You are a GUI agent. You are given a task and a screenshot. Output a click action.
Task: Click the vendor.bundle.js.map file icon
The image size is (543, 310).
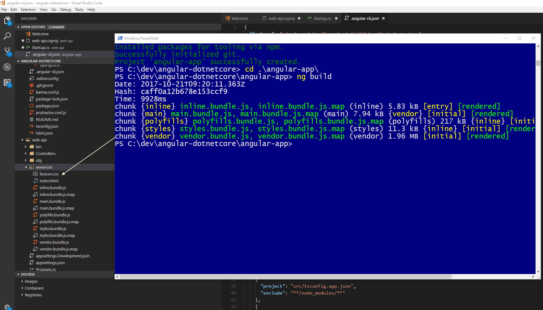pos(35,249)
